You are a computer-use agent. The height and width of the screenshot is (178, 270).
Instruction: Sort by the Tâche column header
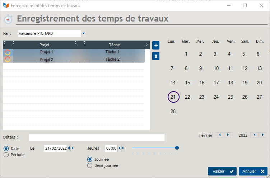[114, 45]
